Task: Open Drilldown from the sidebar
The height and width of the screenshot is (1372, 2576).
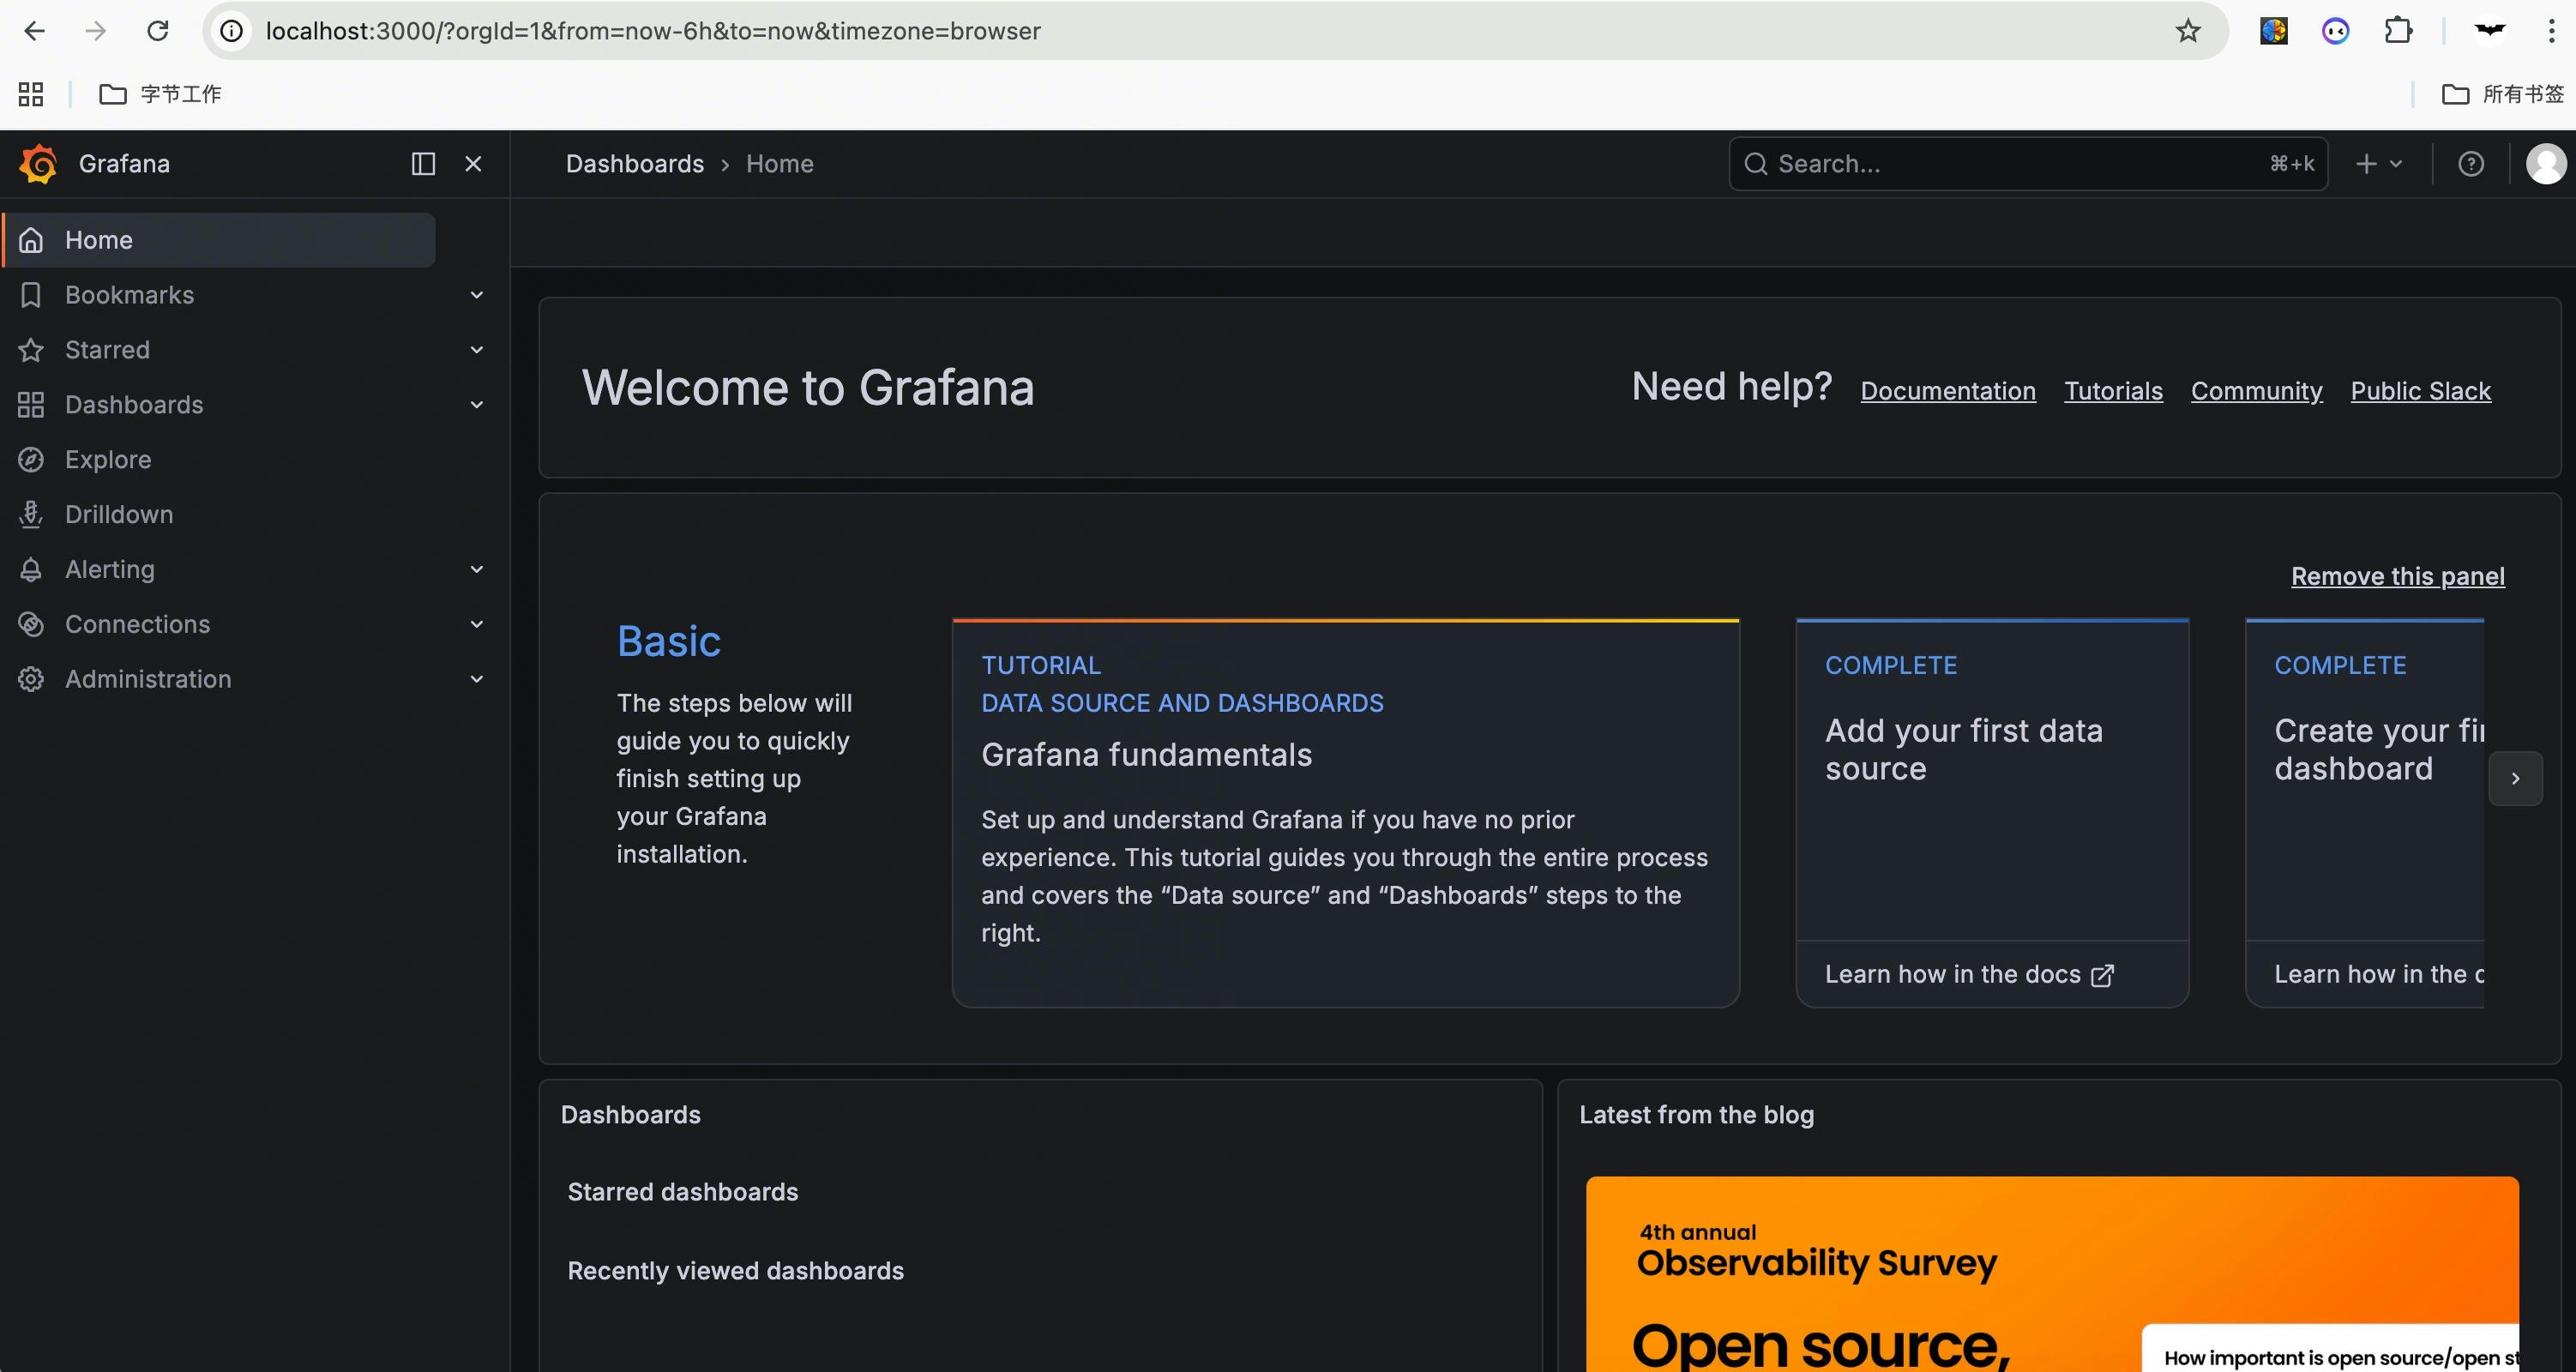Action: click(x=118, y=514)
